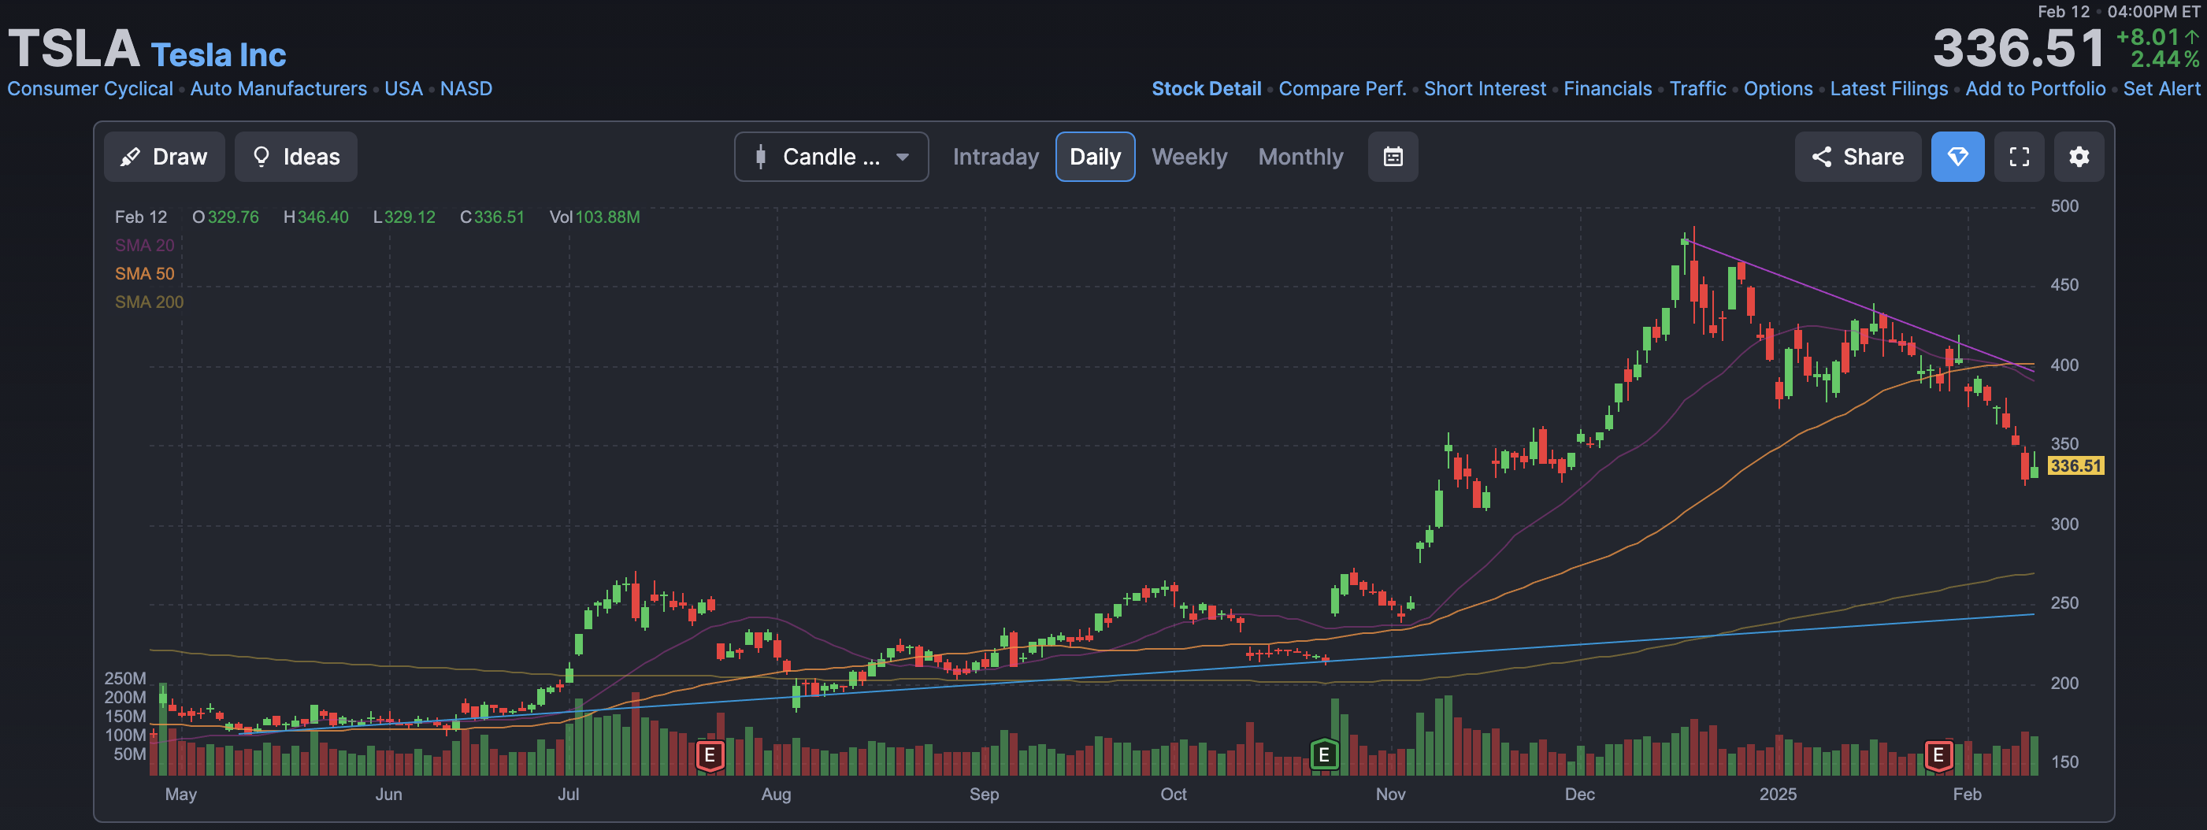Click the January earnings E marker
This screenshot has width=2207, height=830.
click(x=1938, y=755)
